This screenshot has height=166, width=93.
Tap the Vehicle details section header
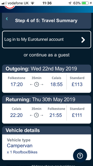47,130
